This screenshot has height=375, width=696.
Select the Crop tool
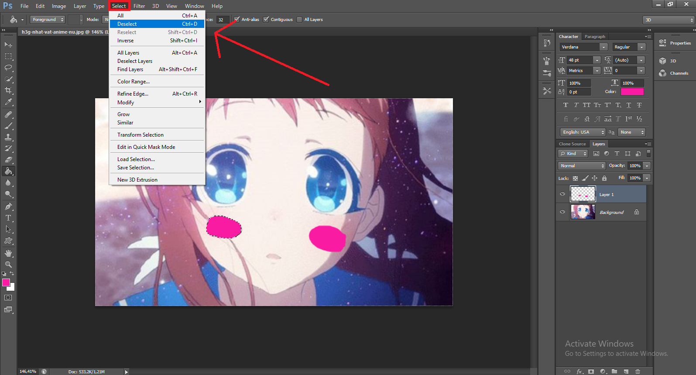click(8, 90)
